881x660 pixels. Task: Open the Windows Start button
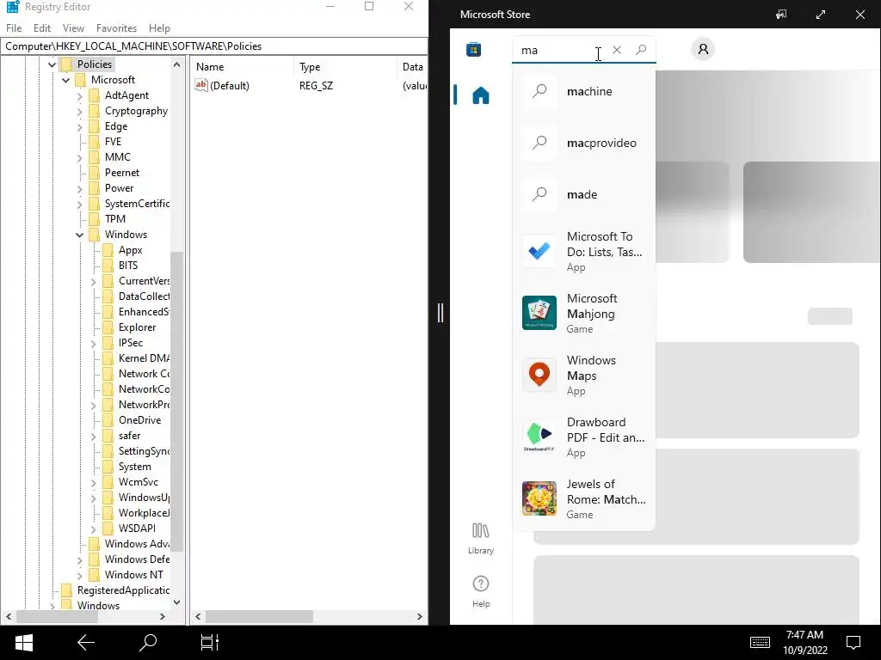point(23,643)
